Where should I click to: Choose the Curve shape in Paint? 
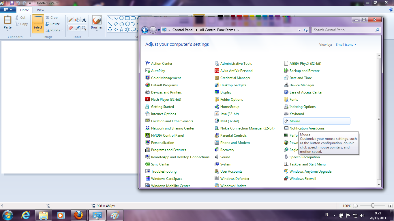pyautogui.click(x=116, y=18)
